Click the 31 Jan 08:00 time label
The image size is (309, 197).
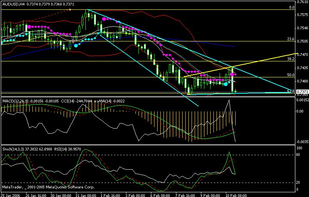pyautogui.click(x=86, y=195)
